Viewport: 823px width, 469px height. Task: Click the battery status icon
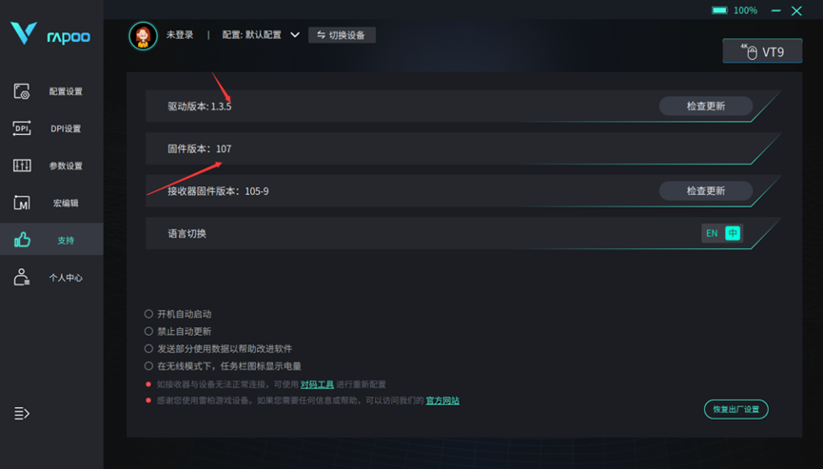tap(719, 10)
